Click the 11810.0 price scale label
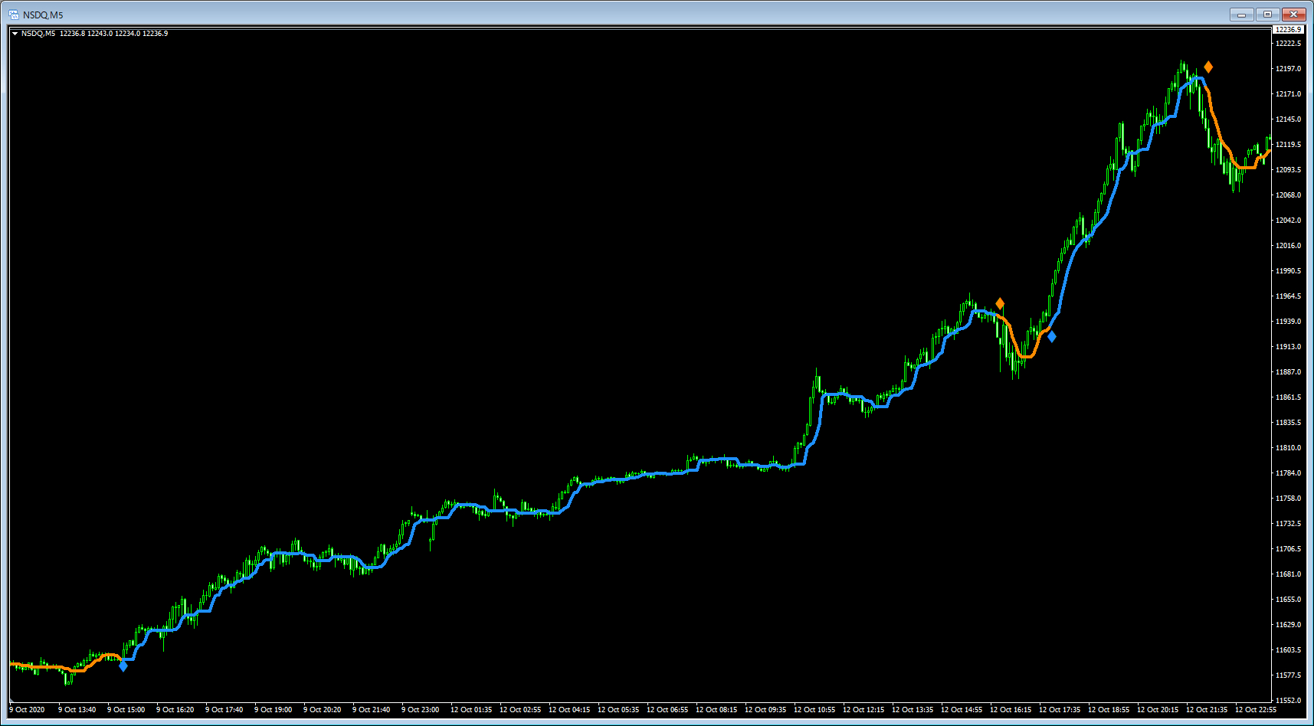Viewport: 1314px width, 726px height. [x=1288, y=448]
